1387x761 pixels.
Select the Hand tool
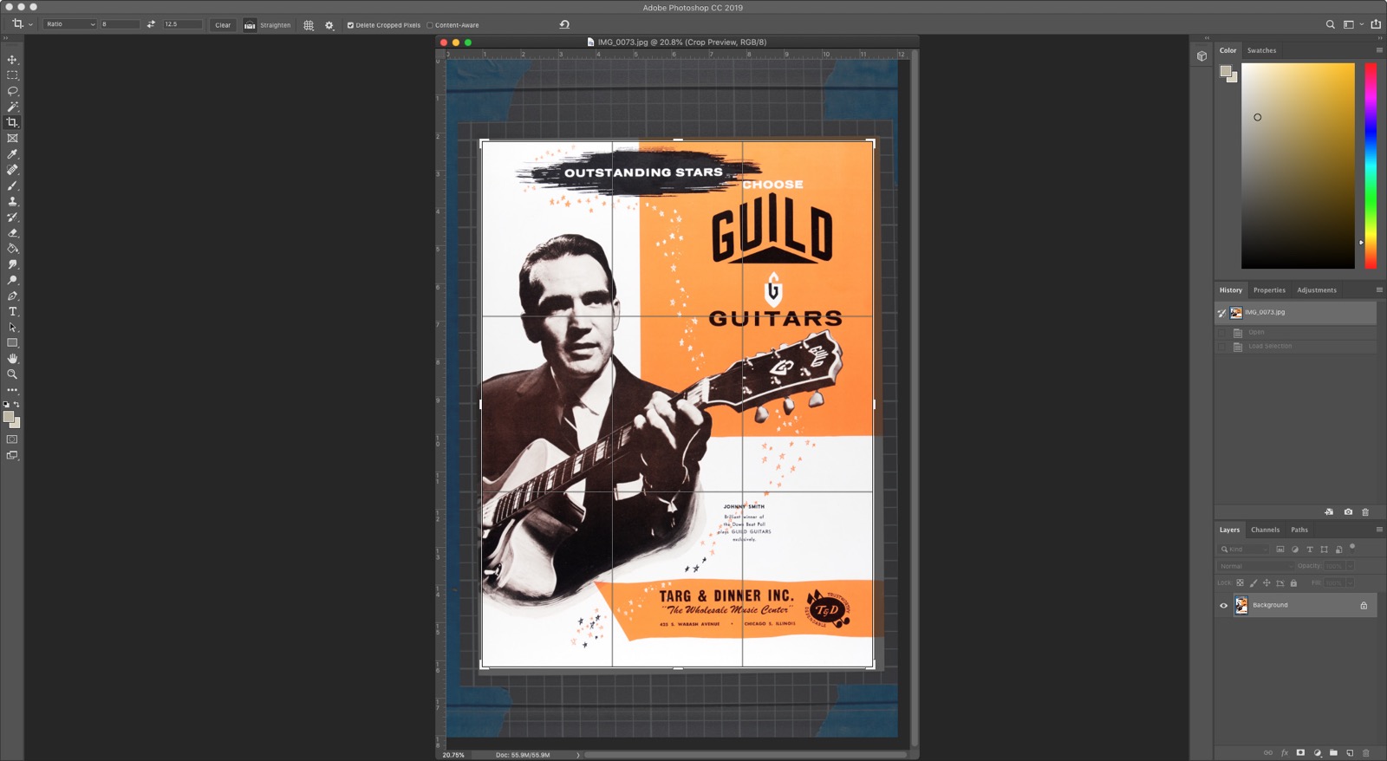[x=12, y=359]
